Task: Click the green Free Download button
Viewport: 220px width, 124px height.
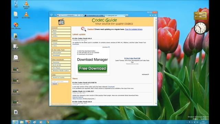Action: click(92, 68)
